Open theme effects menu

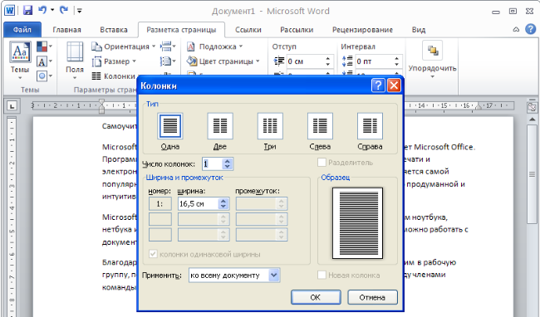click(44, 76)
